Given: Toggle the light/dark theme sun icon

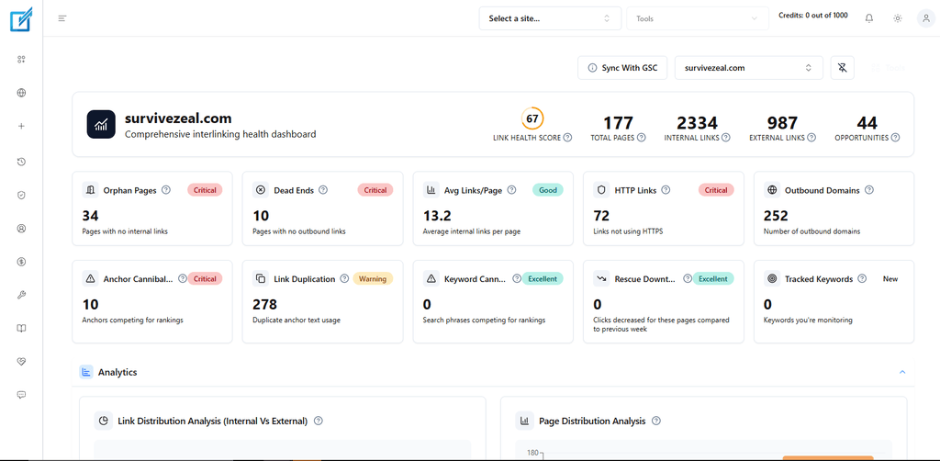Looking at the screenshot, I should [898, 18].
